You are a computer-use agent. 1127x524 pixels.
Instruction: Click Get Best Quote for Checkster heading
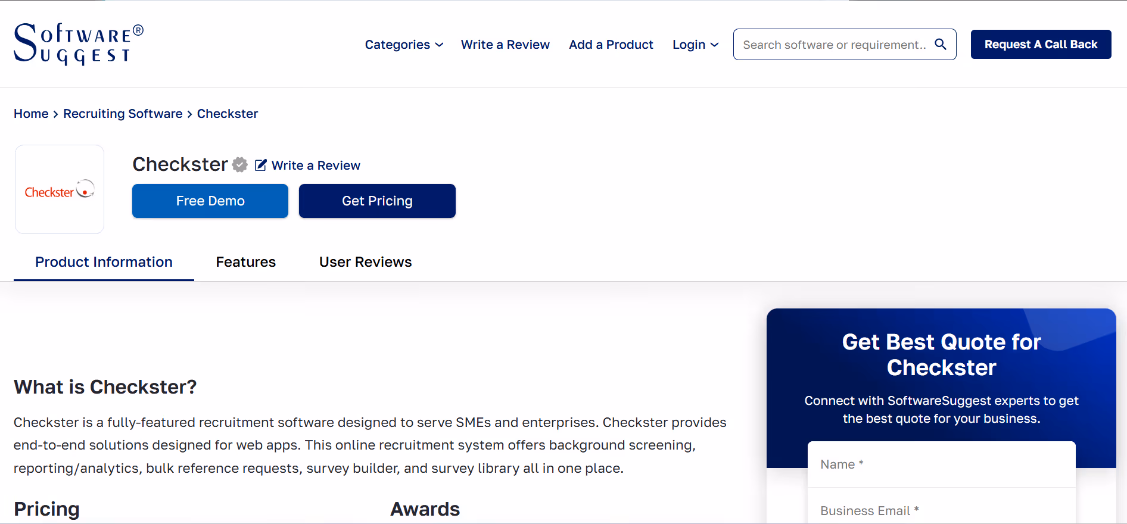tap(941, 355)
